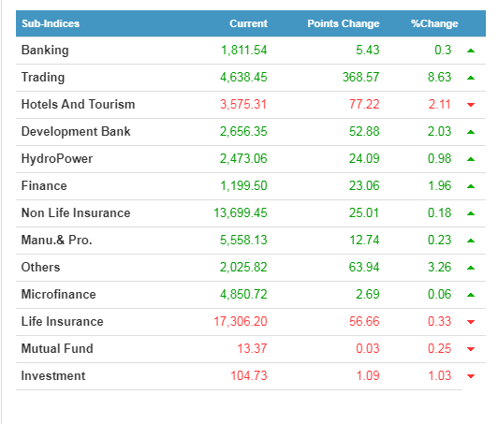This screenshot has height=424, width=498.
Task: Click Others points change 63.94
Action: click(364, 267)
